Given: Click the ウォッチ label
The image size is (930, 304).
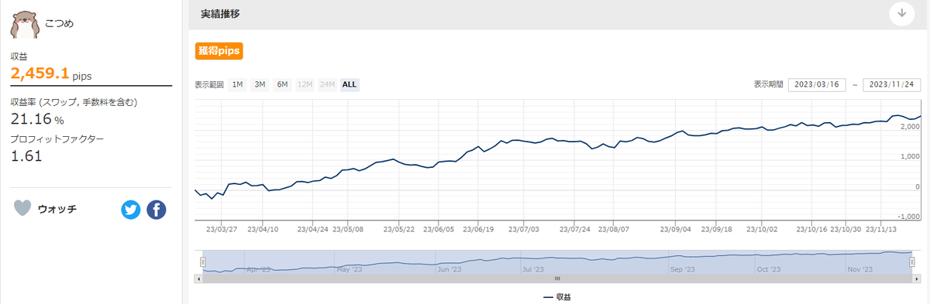Looking at the screenshot, I should (57, 209).
